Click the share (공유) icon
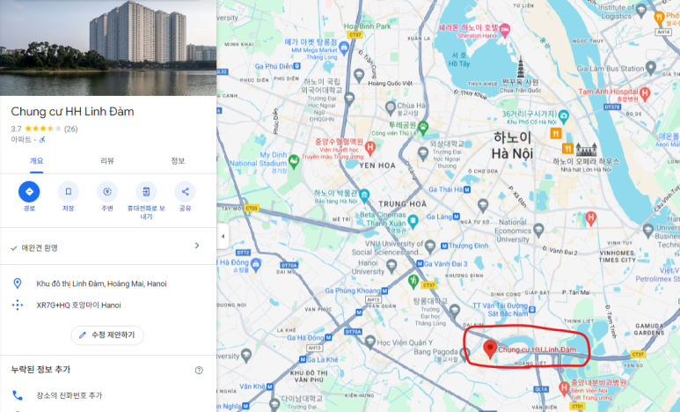 (x=186, y=192)
